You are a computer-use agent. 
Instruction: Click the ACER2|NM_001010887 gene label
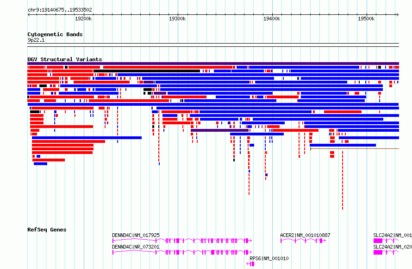point(305,235)
